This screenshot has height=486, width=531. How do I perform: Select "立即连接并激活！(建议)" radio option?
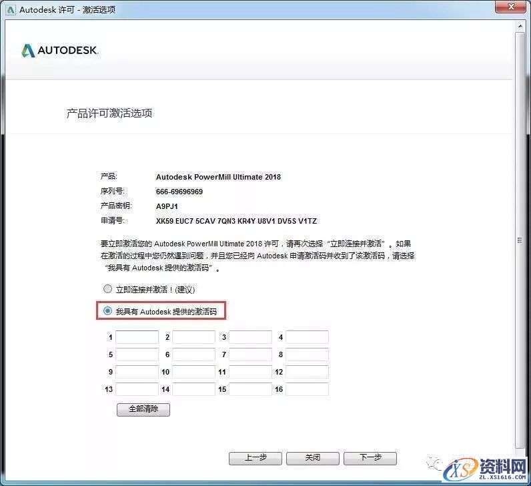click(107, 289)
